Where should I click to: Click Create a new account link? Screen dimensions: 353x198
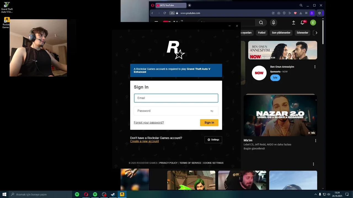click(145, 141)
